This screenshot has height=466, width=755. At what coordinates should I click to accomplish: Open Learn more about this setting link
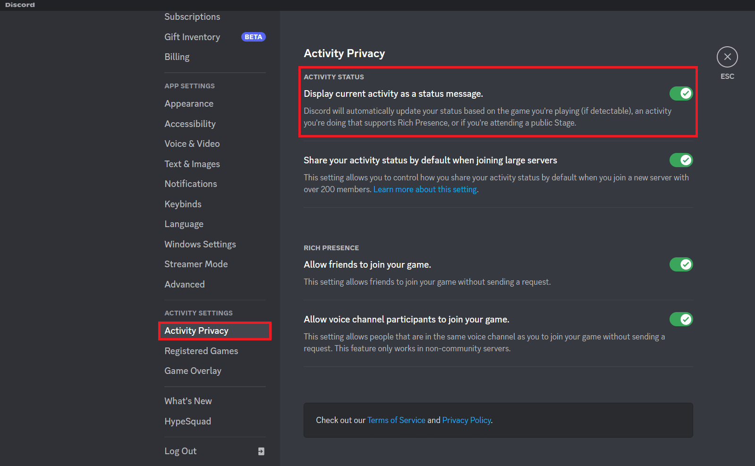tap(425, 189)
